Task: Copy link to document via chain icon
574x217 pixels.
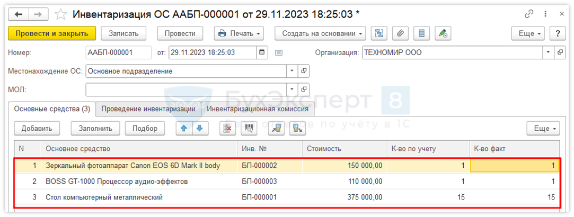Action: 528,14
